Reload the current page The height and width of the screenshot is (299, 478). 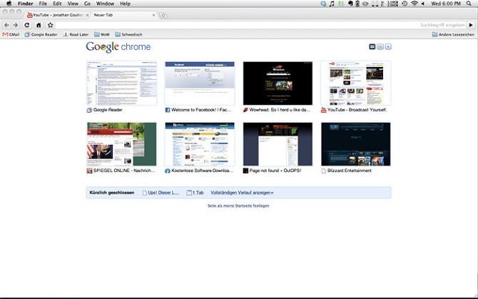point(27,25)
